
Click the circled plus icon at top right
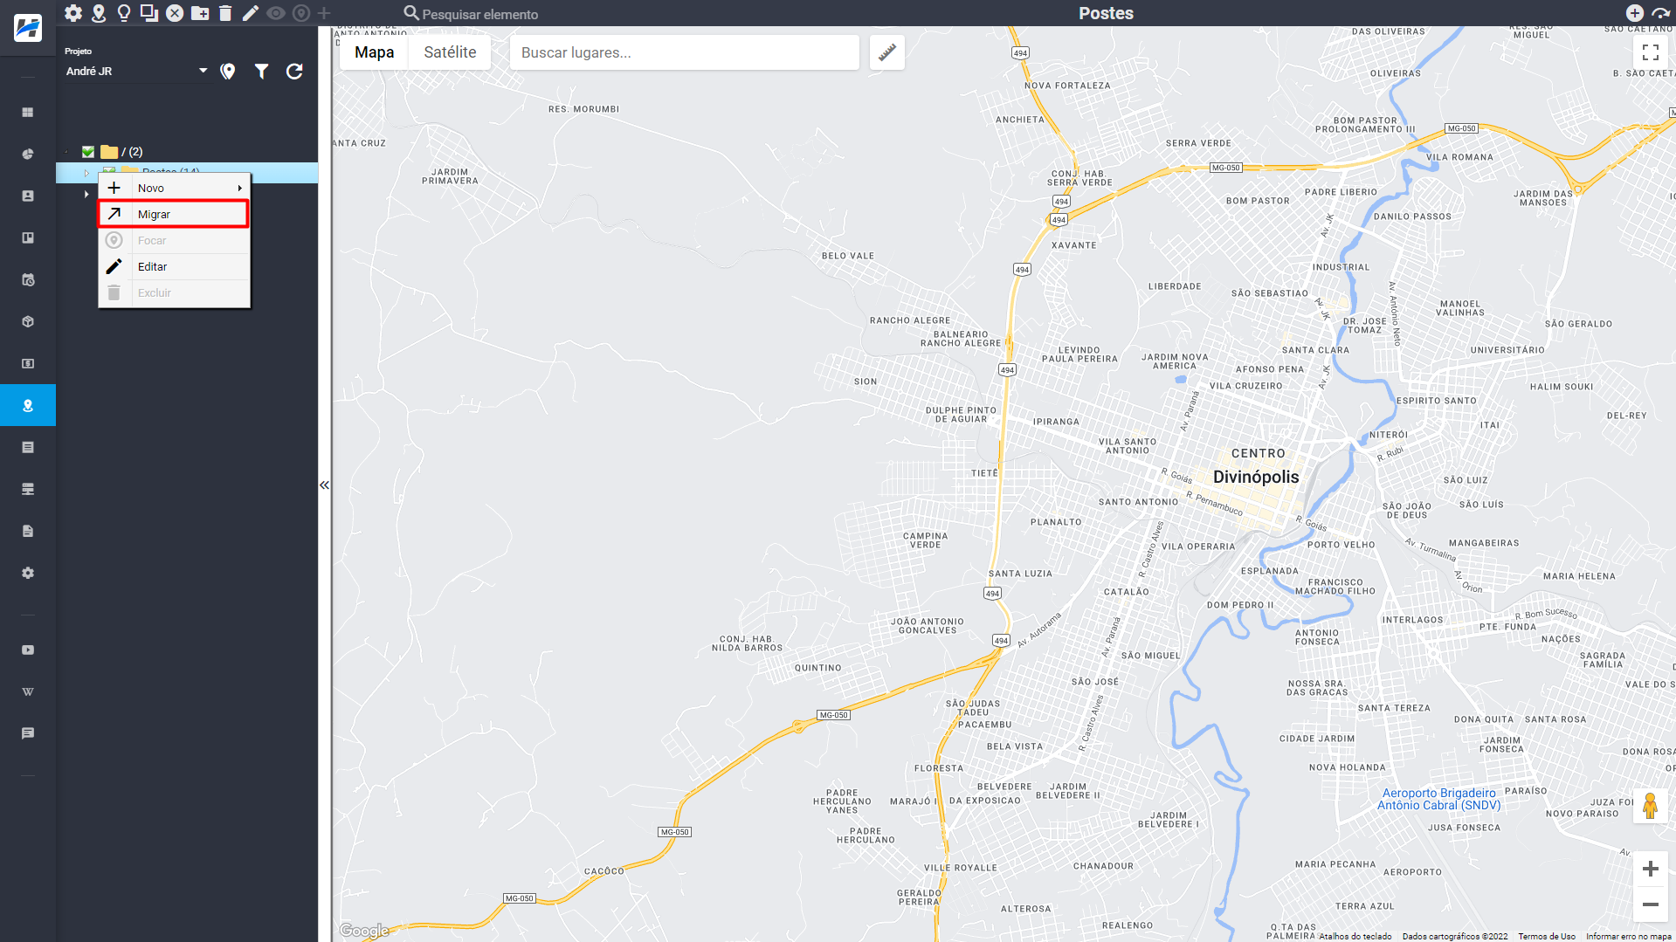(1635, 13)
